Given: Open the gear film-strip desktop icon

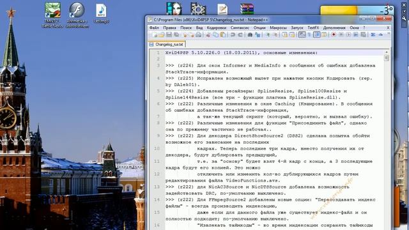Looking at the screenshot, I should click(x=198, y=8).
